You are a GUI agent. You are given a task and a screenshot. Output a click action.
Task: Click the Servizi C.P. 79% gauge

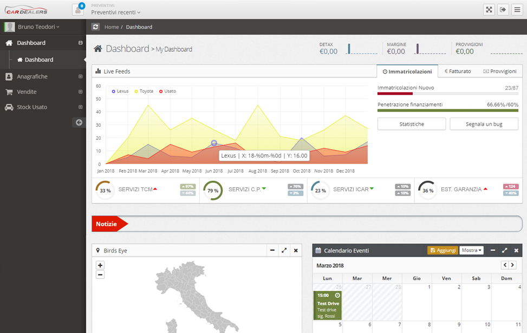pyautogui.click(x=213, y=191)
